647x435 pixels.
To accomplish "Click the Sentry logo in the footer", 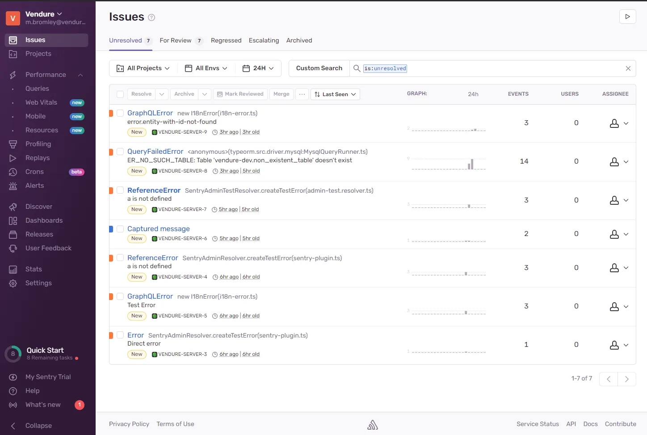I will pyautogui.click(x=373, y=425).
